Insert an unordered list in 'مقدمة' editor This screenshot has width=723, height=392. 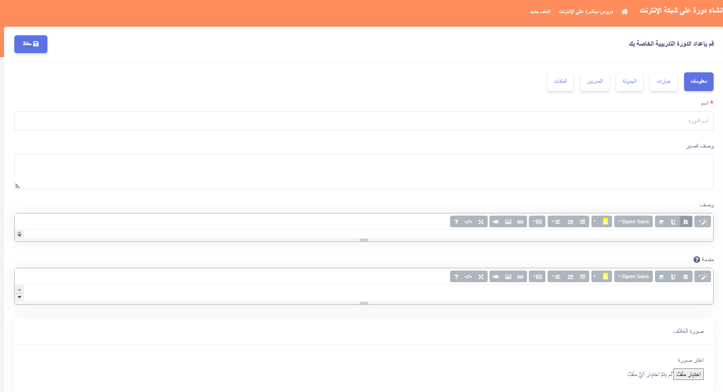pyautogui.click(x=583, y=277)
